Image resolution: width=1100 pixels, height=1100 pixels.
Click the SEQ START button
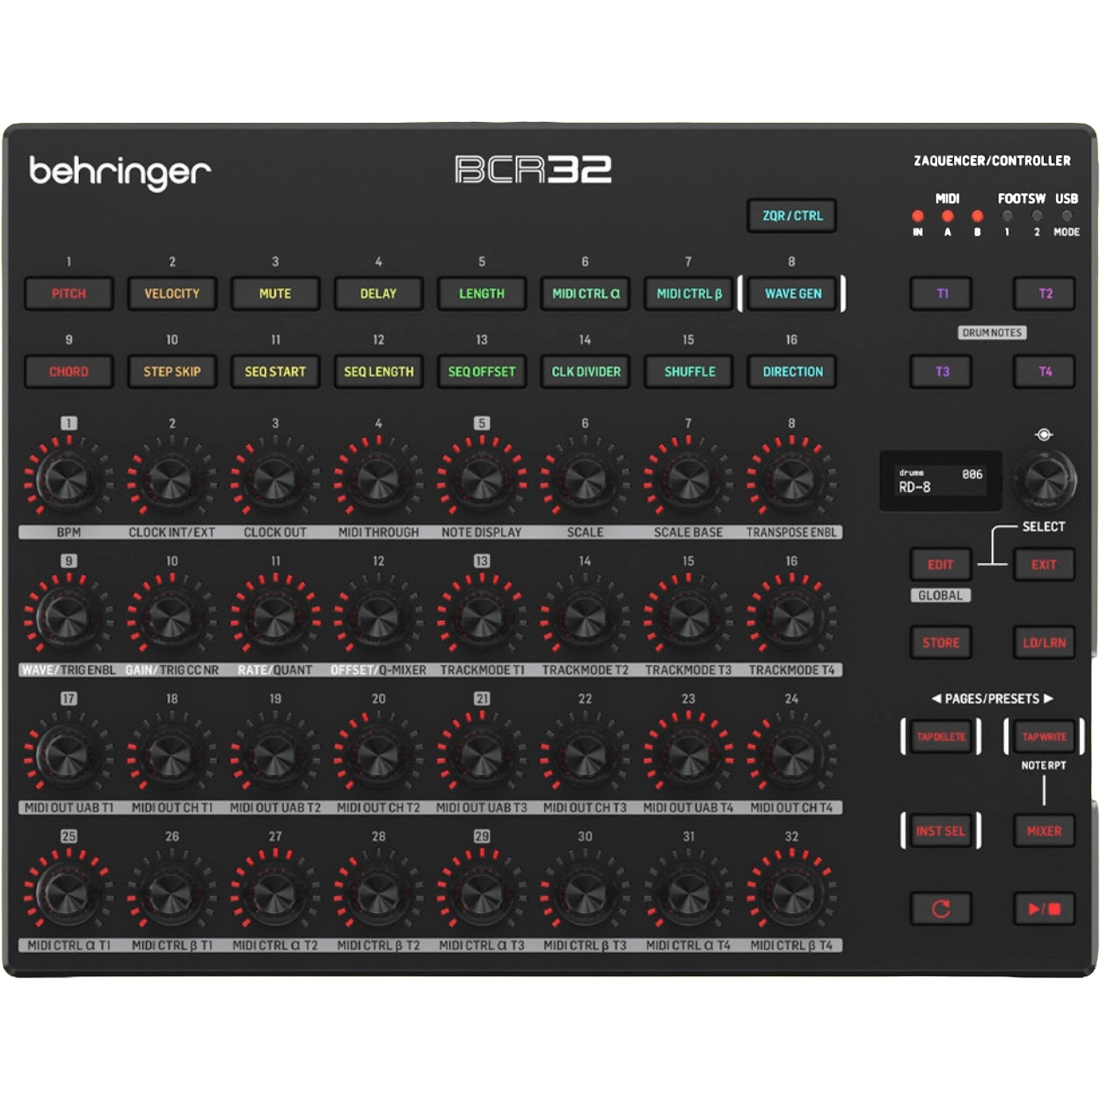click(275, 372)
